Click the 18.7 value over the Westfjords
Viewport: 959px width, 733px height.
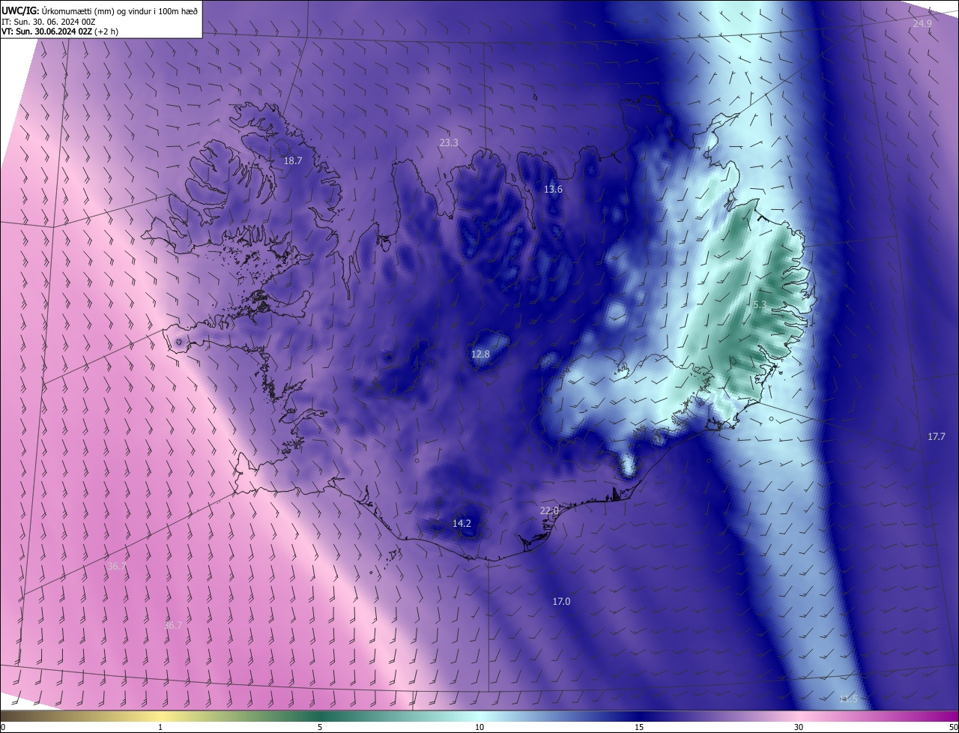[x=293, y=161]
